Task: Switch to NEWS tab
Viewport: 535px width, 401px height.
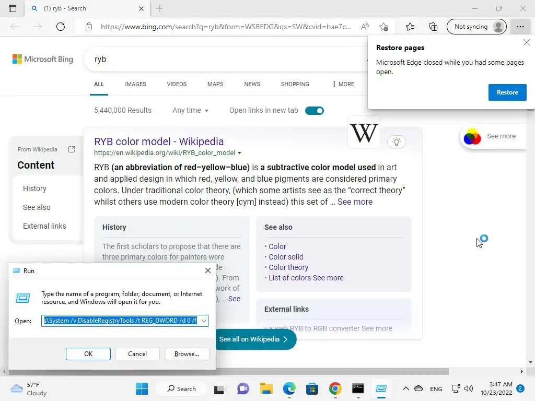Action: 252,84
